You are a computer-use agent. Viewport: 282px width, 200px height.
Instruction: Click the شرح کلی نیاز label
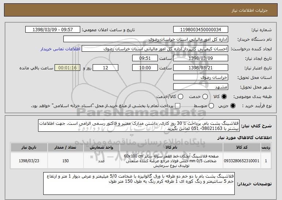point(256,126)
